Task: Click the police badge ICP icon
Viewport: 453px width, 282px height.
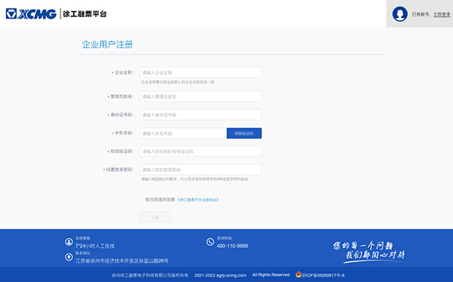Action: pyautogui.click(x=299, y=274)
